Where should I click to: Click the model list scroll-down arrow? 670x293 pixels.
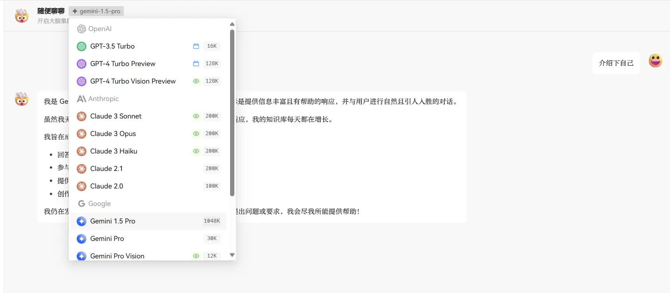[232, 255]
